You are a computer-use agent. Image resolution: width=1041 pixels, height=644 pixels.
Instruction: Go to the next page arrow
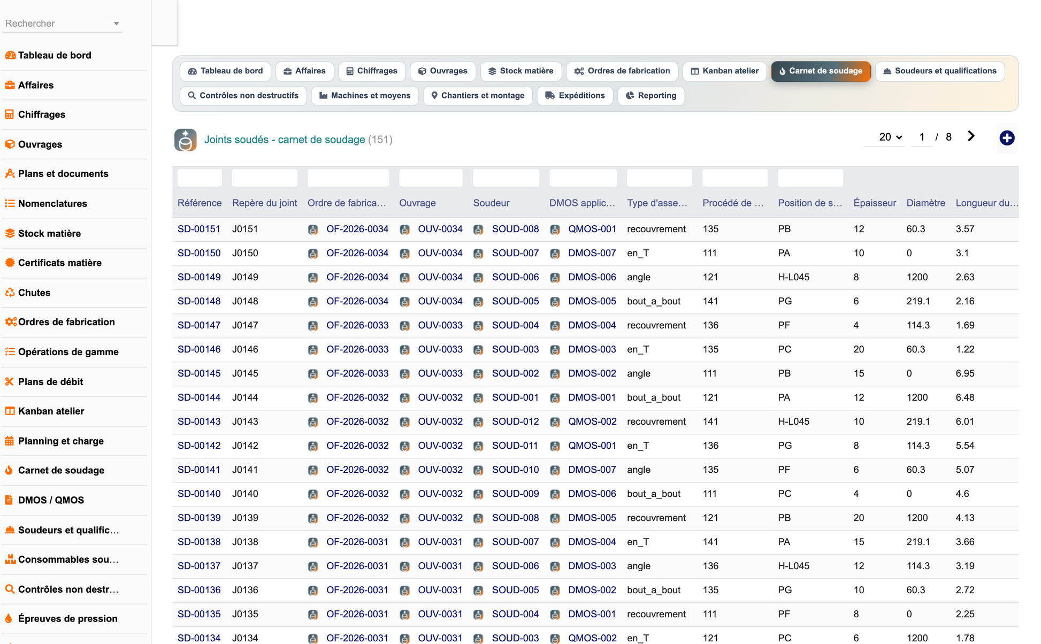[x=971, y=136]
